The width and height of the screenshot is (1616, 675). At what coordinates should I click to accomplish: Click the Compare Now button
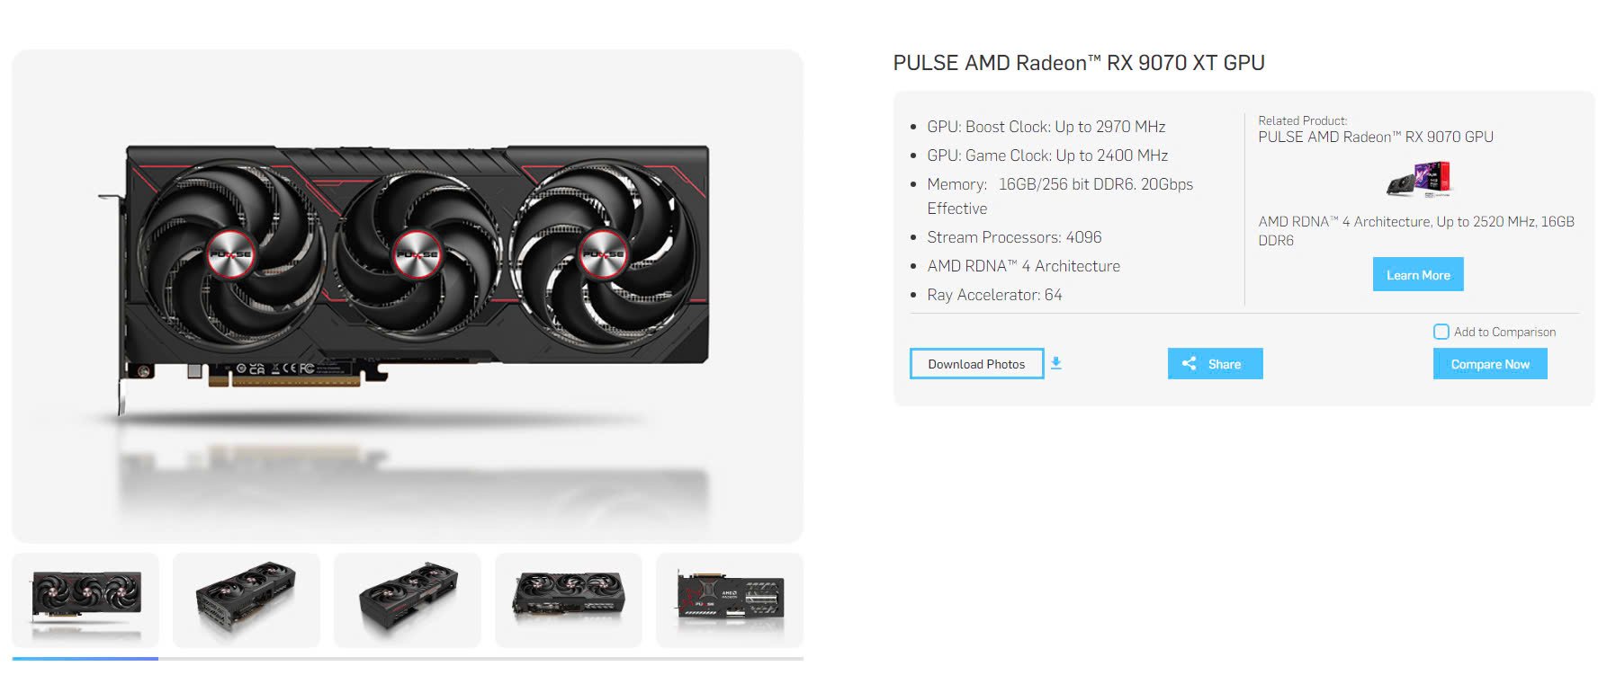[1490, 363]
